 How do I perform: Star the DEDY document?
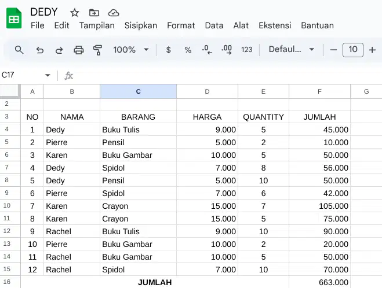click(75, 13)
